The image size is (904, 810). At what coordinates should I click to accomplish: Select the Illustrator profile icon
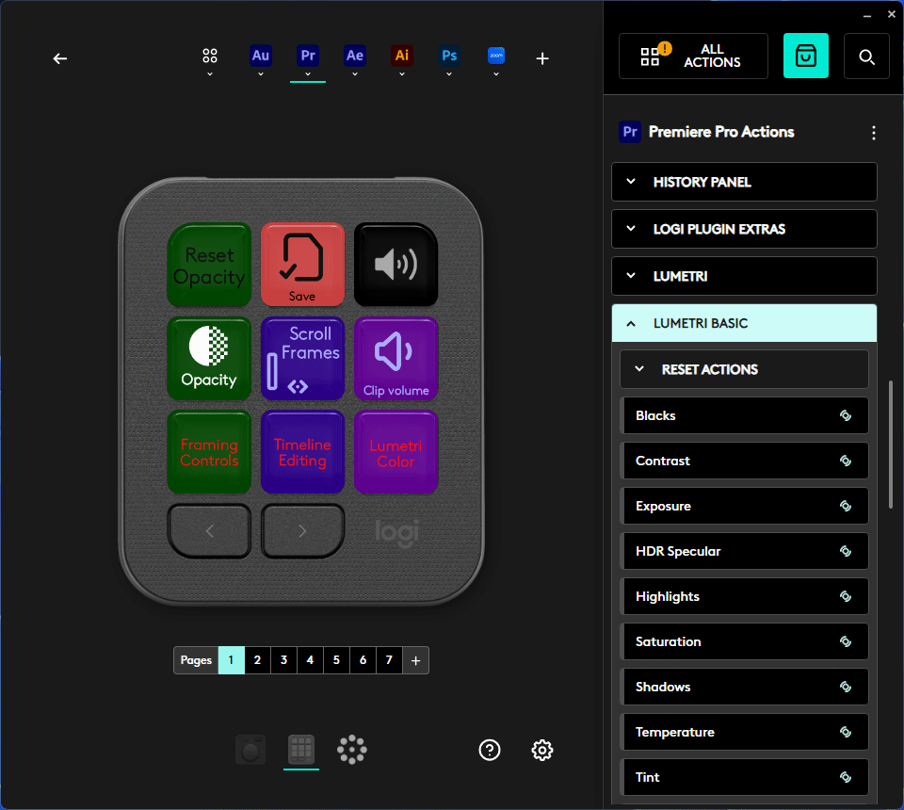point(402,56)
